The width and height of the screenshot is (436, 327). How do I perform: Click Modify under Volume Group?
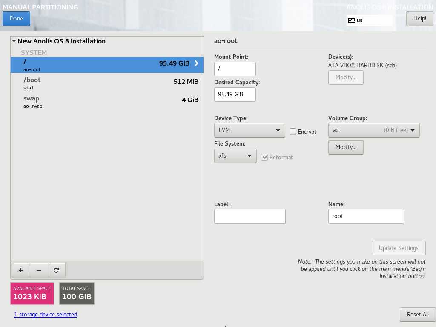pos(346,147)
